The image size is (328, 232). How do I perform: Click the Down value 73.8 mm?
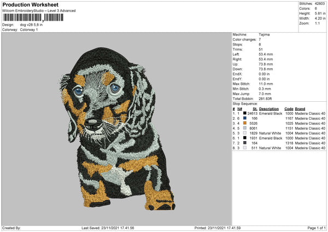[x=266, y=69]
